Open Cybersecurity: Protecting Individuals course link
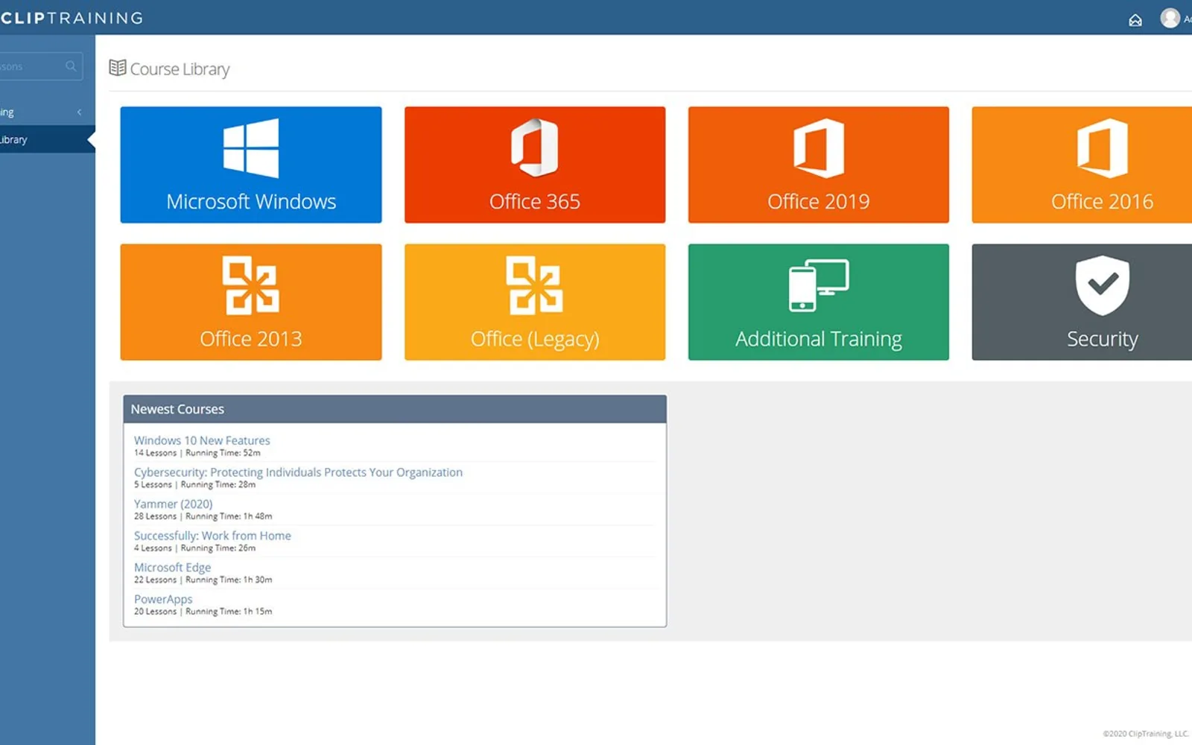The image size is (1192, 745). (x=298, y=472)
